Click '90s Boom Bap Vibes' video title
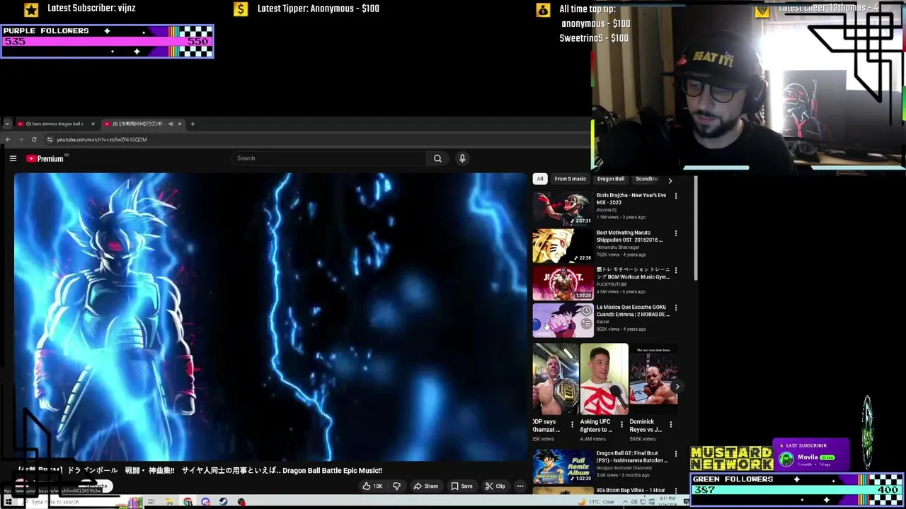 (631, 491)
